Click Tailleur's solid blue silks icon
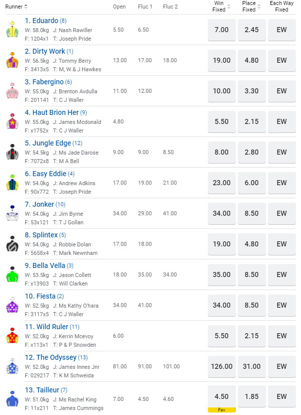Viewport: 301px width, 415px height. [12, 397]
